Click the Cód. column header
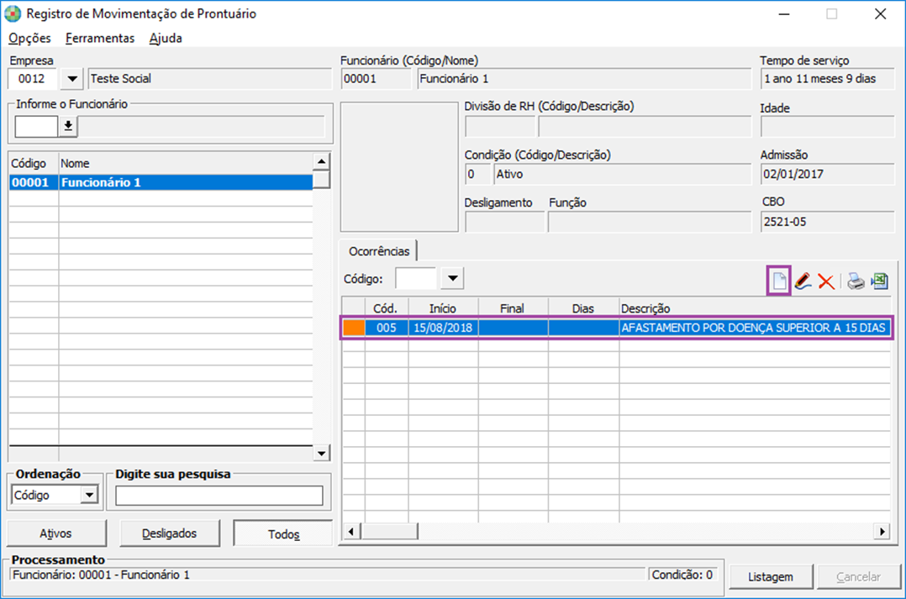 (386, 308)
